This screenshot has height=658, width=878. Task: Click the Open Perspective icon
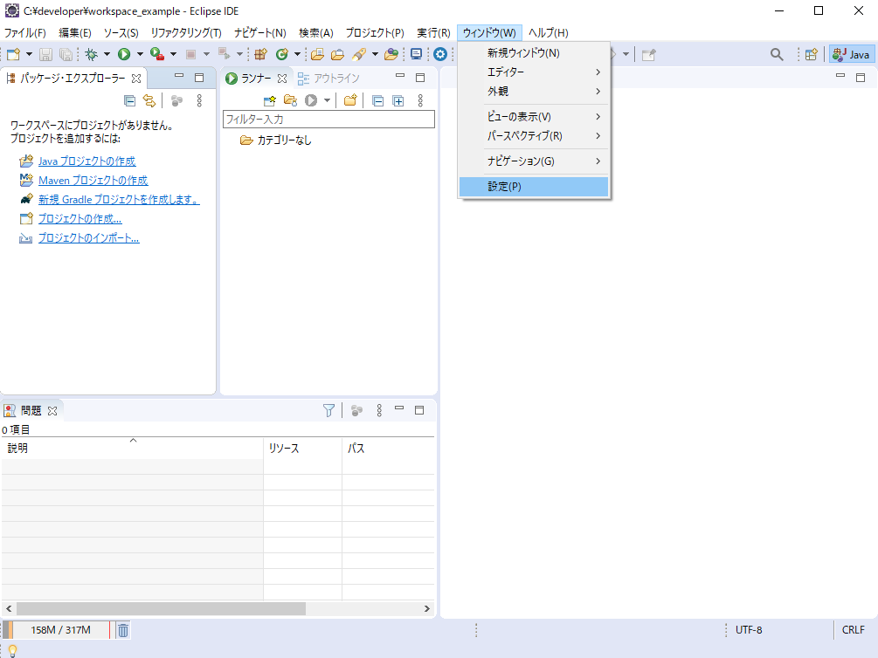811,54
